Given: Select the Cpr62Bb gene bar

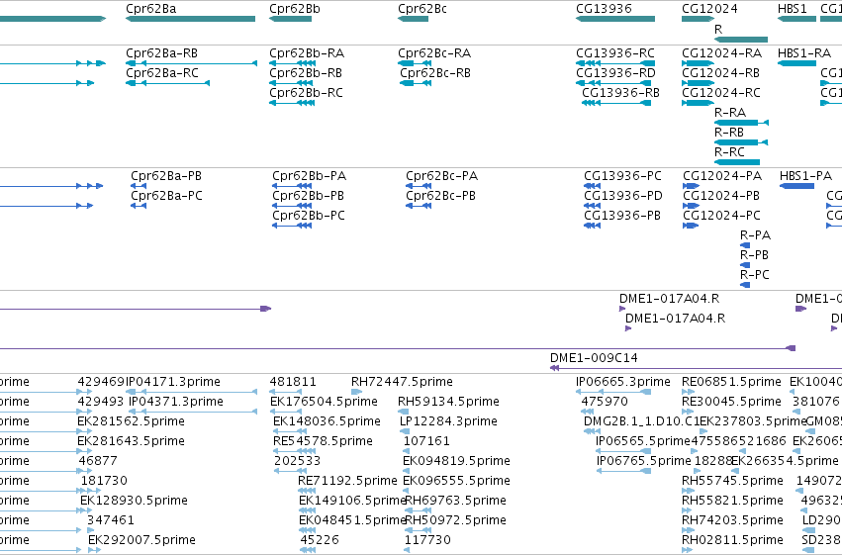Looking at the screenshot, I should (291, 19).
